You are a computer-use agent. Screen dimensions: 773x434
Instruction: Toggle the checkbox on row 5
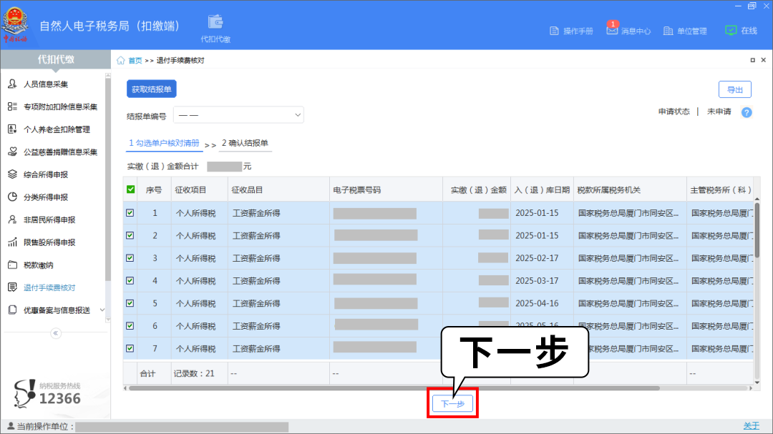click(x=130, y=303)
